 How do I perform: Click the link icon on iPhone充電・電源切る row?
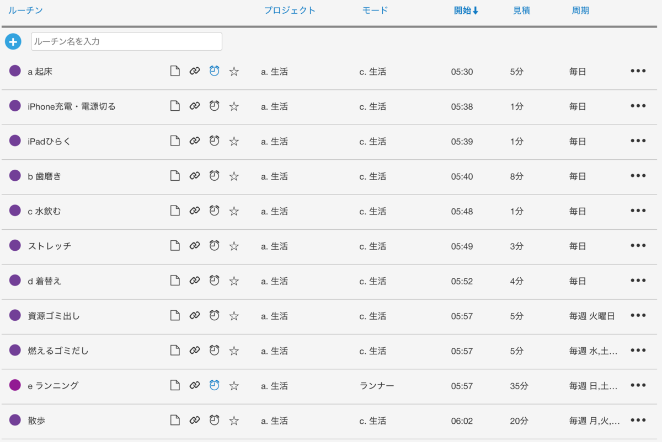(x=194, y=105)
